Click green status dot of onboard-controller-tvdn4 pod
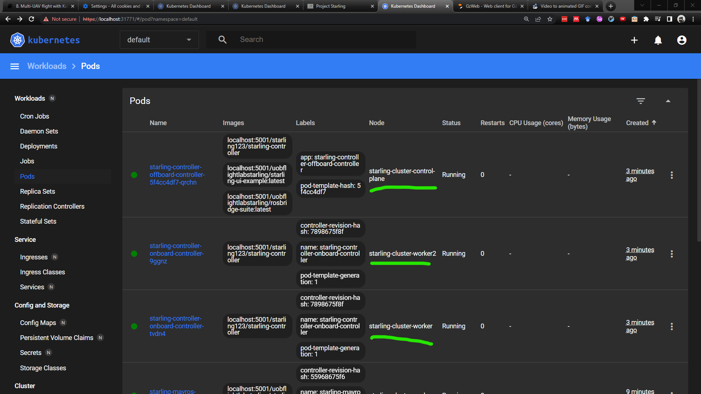701x394 pixels. 134,327
